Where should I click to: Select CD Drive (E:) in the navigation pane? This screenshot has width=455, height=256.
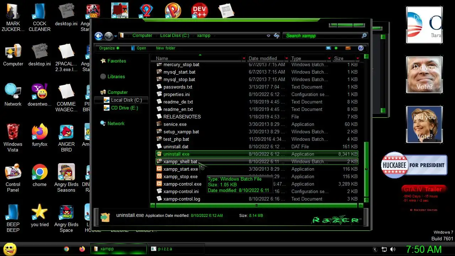pyautogui.click(x=124, y=108)
